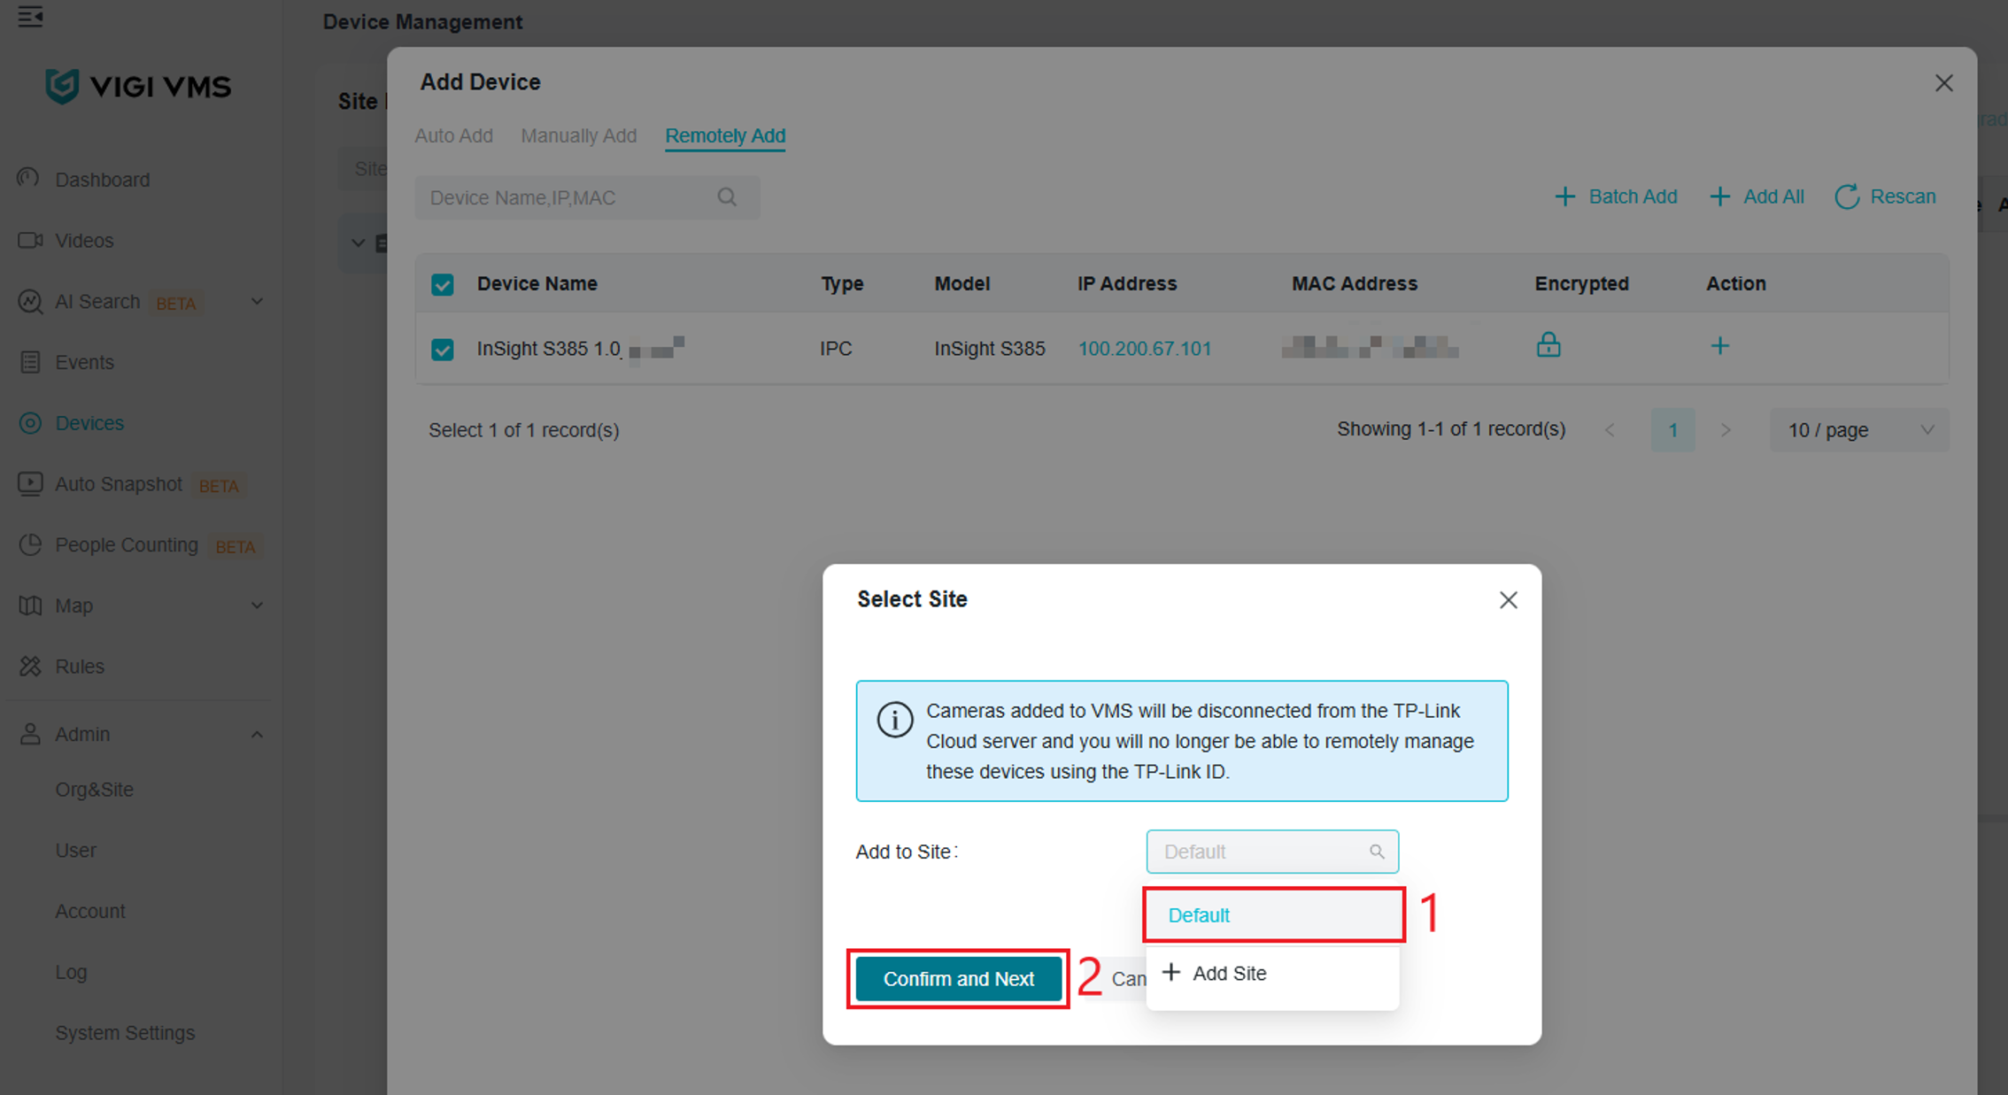Click Confirm and Next button

tap(959, 979)
